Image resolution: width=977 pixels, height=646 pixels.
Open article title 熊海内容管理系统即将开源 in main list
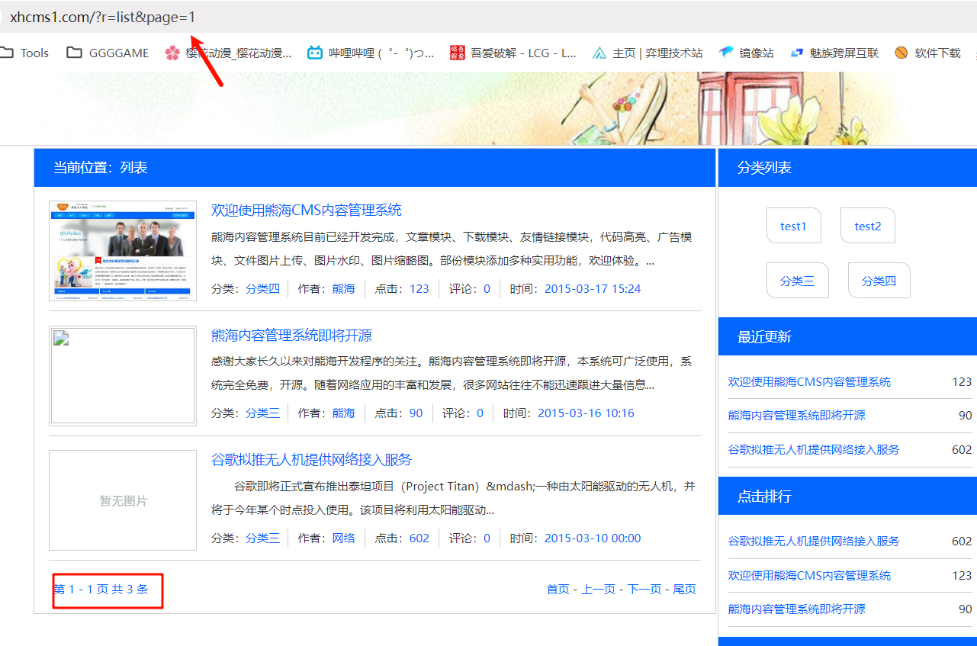[291, 336]
